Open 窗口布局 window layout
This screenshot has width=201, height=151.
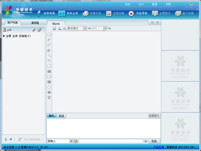point(184,13)
